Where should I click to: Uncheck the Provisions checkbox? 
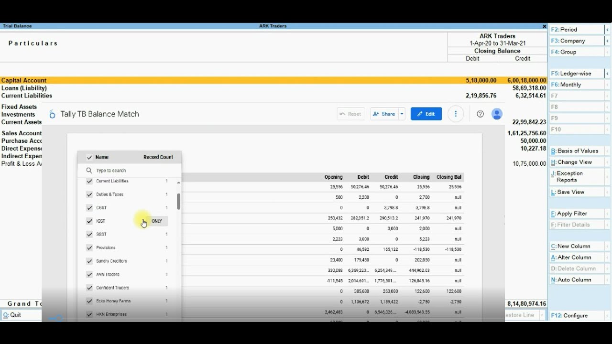[89, 248]
